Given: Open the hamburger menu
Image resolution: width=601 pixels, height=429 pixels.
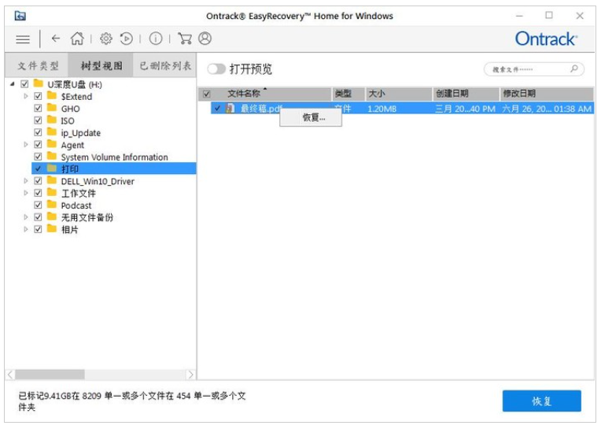Looking at the screenshot, I should click(x=23, y=39).
